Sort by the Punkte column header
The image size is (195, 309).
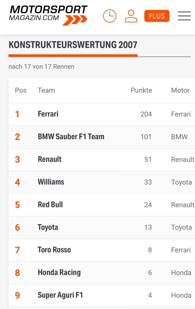[141, 90]
